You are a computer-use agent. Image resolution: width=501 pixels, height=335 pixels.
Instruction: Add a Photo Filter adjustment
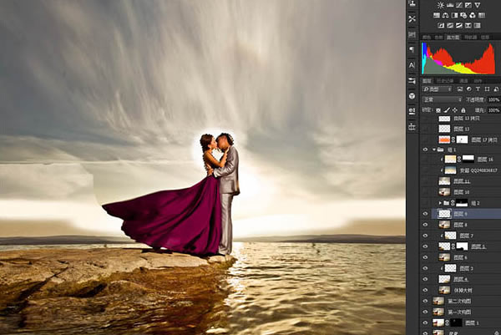[x=463, y=15]
